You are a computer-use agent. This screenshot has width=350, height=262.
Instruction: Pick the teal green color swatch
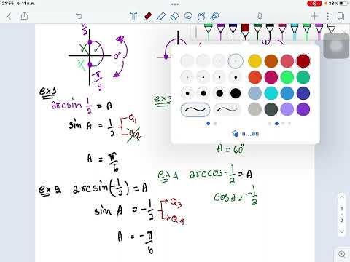point(303,77)
